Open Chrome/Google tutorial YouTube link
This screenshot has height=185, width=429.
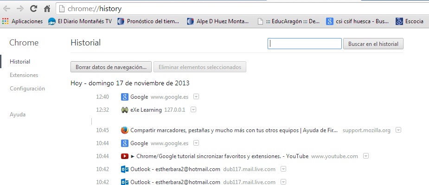coord(219,156)
